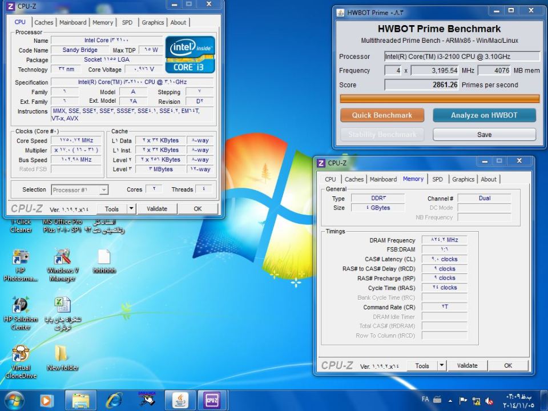
Task: Select the Excel spreadsheet desktop file
Action: pyautogui.click(x=63, y=313)
